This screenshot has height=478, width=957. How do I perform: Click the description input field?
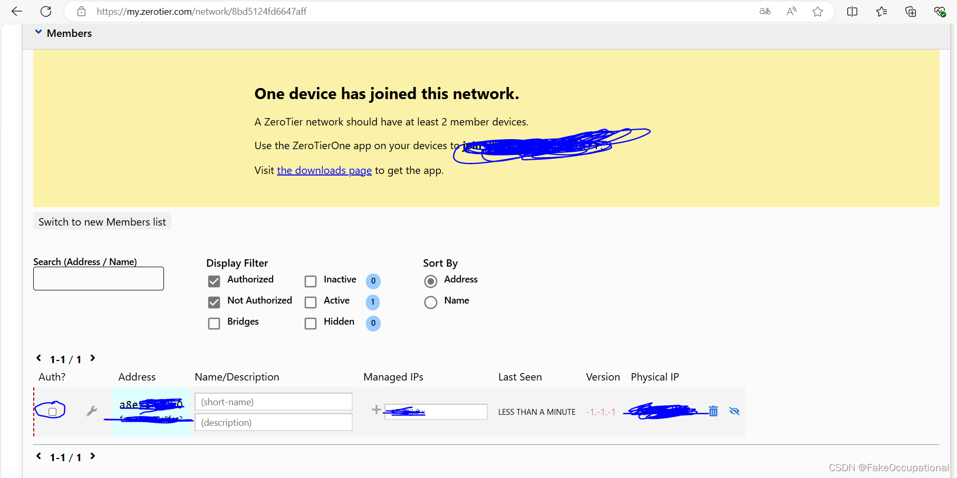coord(274,422)
